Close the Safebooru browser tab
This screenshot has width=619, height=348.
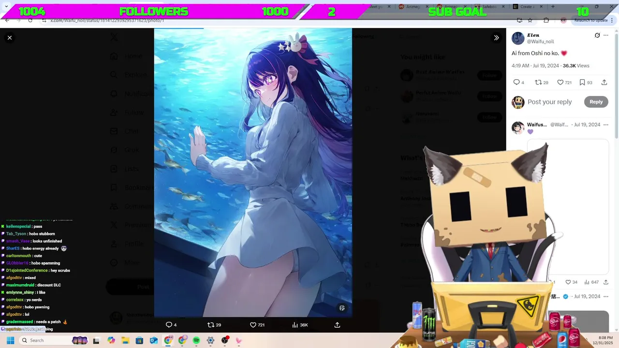click(503, 7)
